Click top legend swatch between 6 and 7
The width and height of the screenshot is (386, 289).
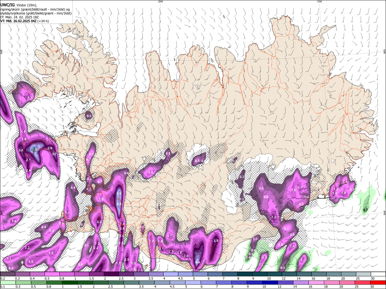(215, 274)
